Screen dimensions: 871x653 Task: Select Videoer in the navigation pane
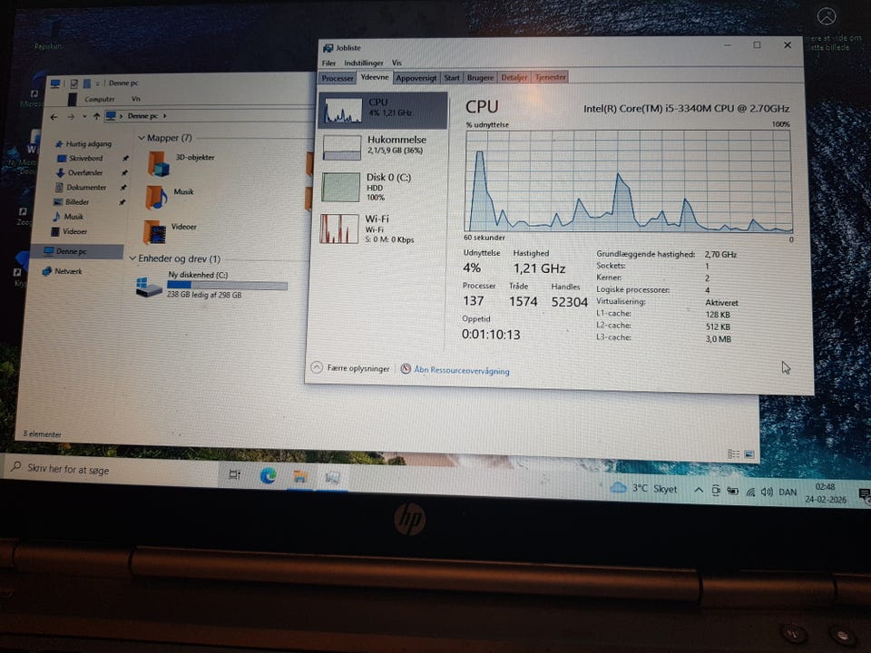(x=69, y=231)
